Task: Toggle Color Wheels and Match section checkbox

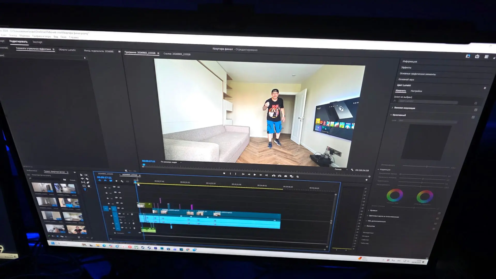Action: (437, 219)
